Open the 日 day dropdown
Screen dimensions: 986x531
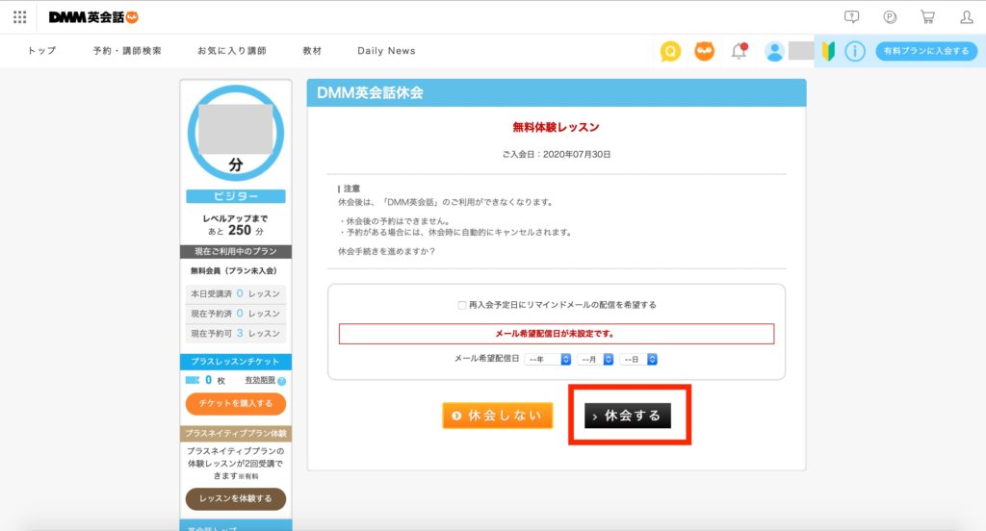pos(638,359)
